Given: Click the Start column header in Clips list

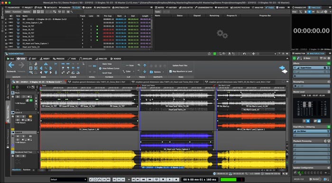Looking at the screenshot, I should [120, 16].
